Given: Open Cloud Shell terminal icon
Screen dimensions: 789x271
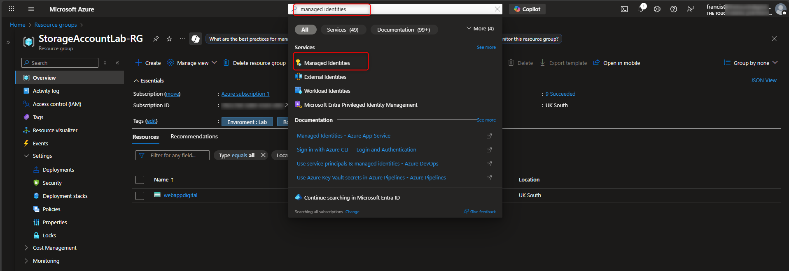Looking at the screenshot, I should [624, 9].
